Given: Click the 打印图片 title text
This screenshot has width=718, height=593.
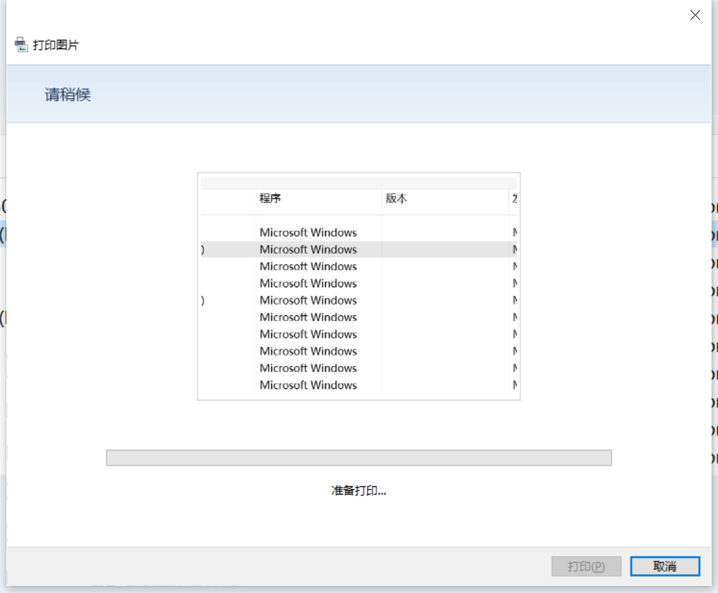Looking at the screenshot, I should point(56,45).
